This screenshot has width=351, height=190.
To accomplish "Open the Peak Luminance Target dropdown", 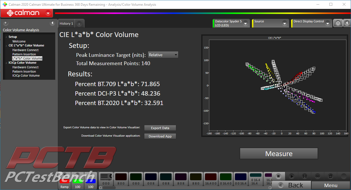I will pyautogui.click(x=163, y=55).
